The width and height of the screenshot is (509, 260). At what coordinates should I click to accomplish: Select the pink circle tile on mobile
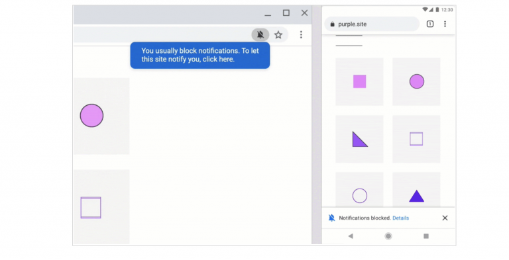pos(416,81)
